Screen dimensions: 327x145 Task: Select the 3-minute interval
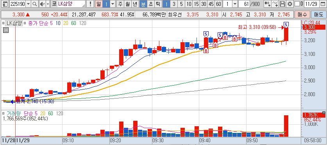pos(174,4)
